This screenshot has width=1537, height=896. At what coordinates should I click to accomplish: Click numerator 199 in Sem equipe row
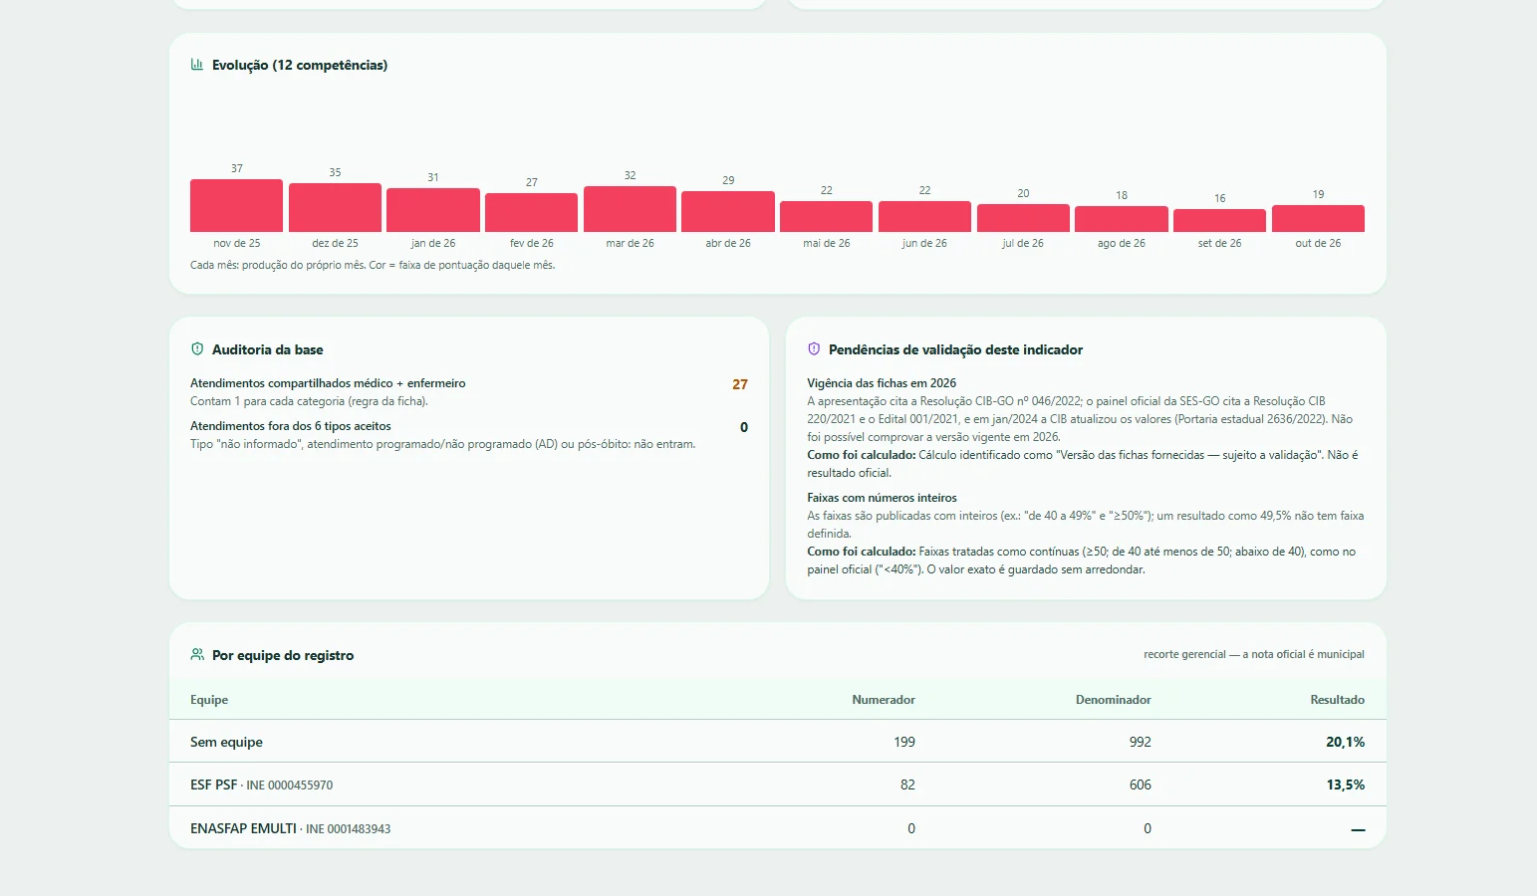904,742
